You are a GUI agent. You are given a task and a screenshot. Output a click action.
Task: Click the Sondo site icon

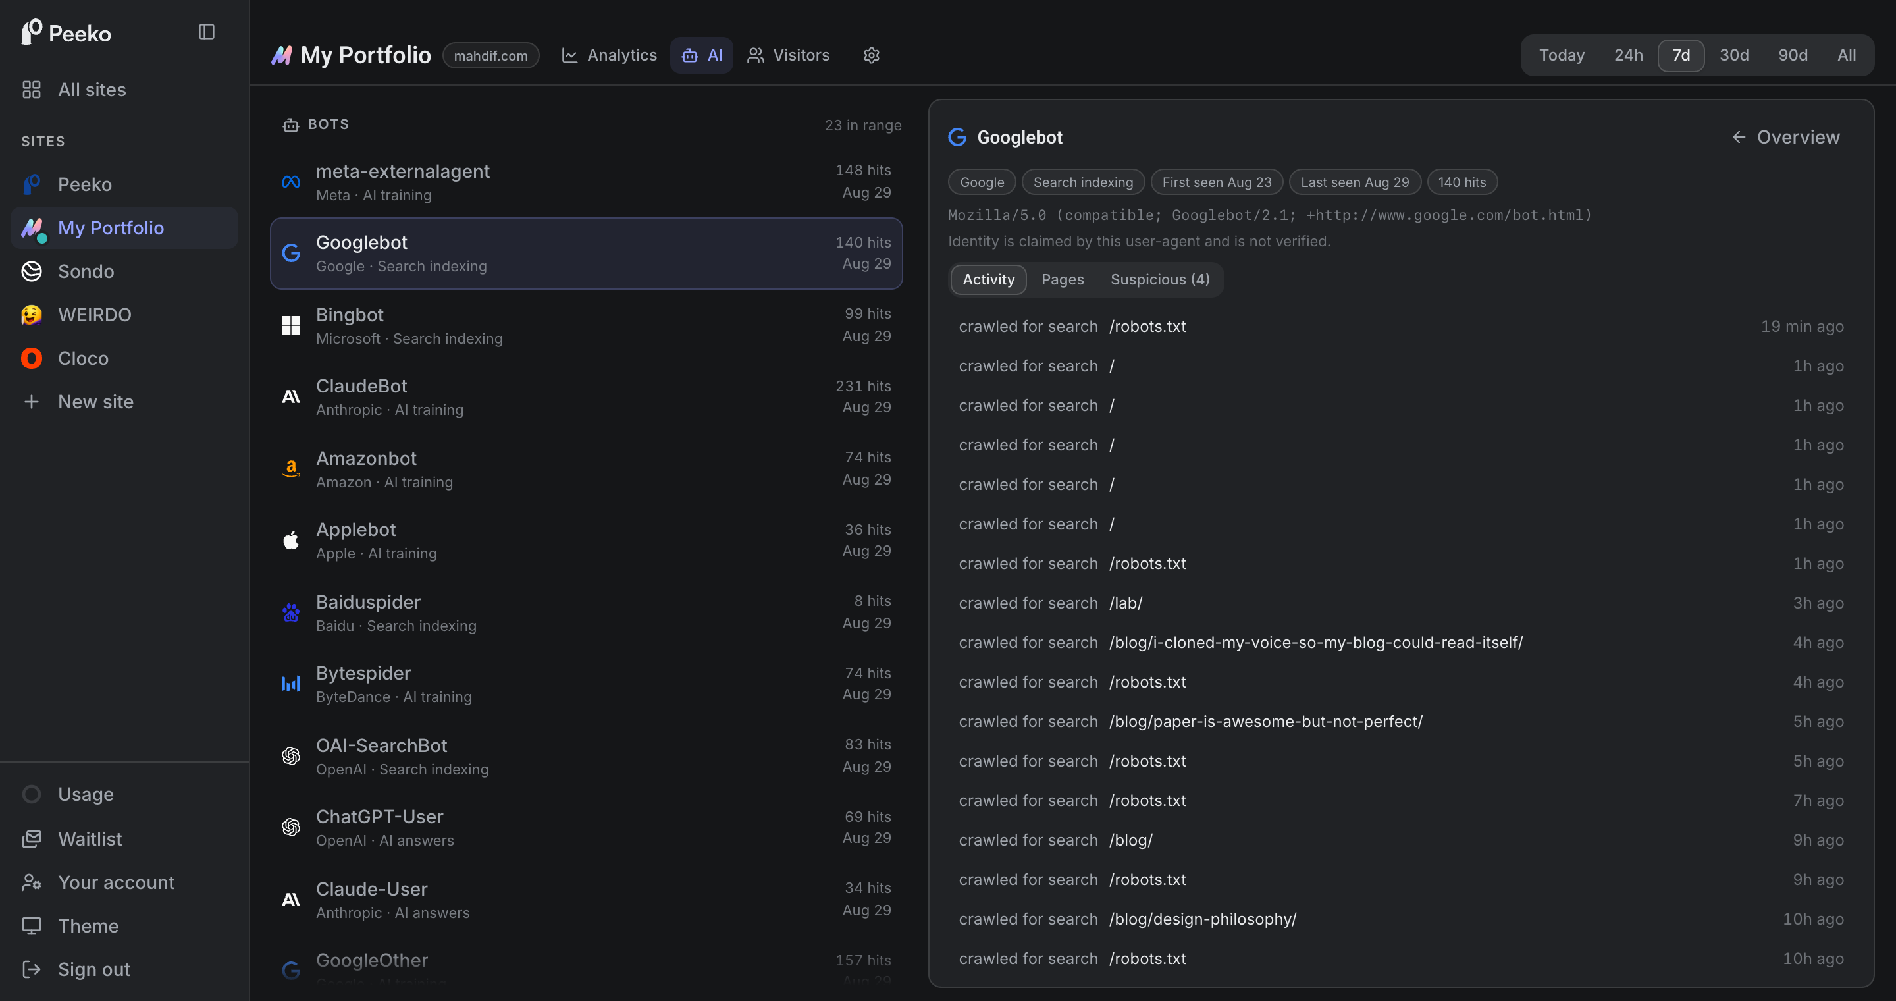coord(32,271)
